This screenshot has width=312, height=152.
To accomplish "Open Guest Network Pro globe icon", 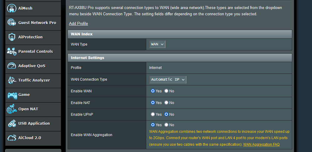I will pos(12,23).
